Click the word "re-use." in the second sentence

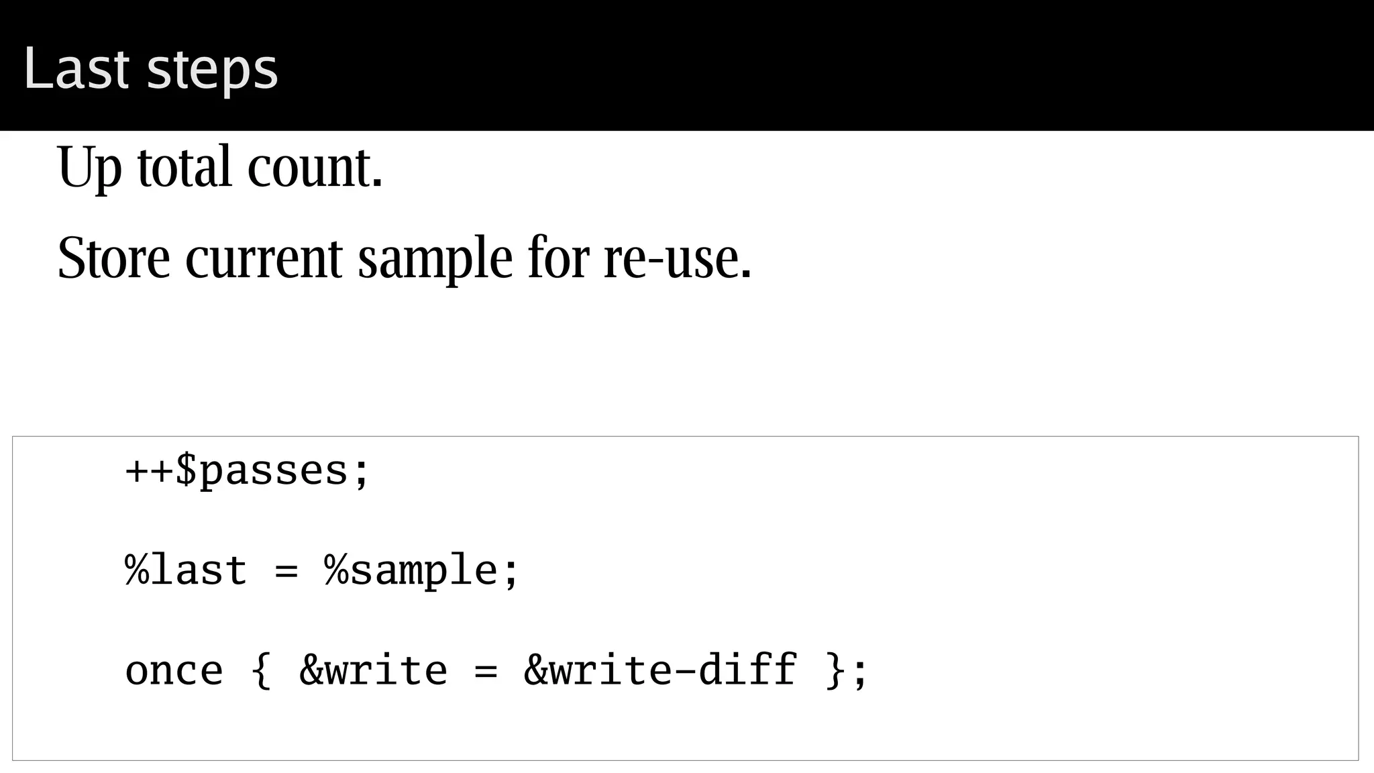pos(678,258)
